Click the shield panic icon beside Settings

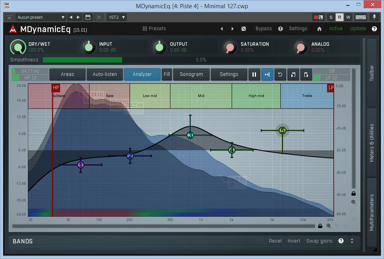click(x=280, y=29)
